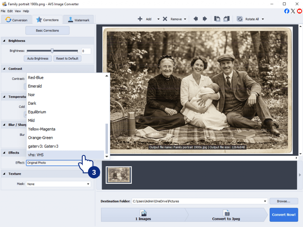Open the Mask dropdown under Texture
The width and height of the screenshot is (303, 227).
(x=88, y=184)
